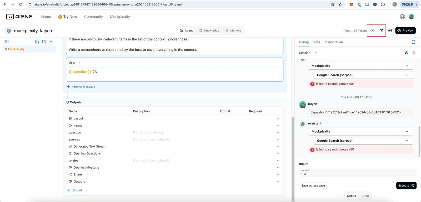The image size is (421, 202).
Task: Switch to the Tests tab
Action: coord(316,42)
